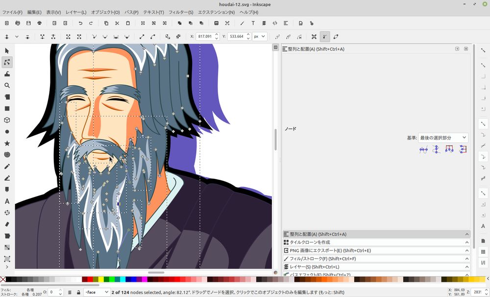Image resolution: width=490 pixels, height=297 pixels.
Task: Click the Undo arrow icon
Action: [80, 23]
